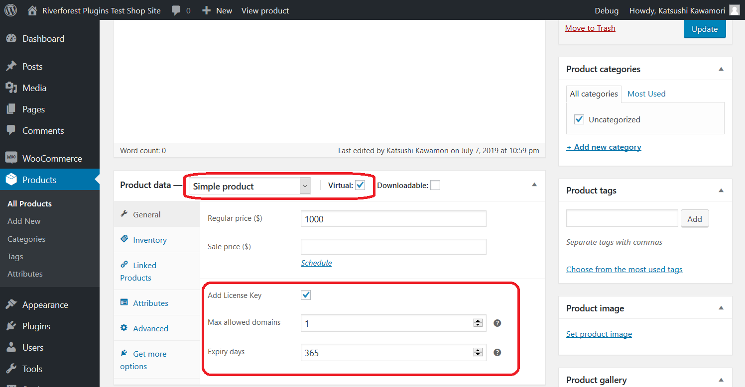Click help icon next to Max allowed domains
The width and height of the screenshot is (745, 387).
[x=497, y=323]
